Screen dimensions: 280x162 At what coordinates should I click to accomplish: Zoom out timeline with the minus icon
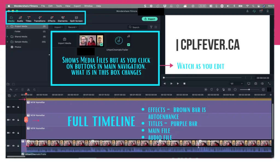pyautogui.click(x=235, y=90)
